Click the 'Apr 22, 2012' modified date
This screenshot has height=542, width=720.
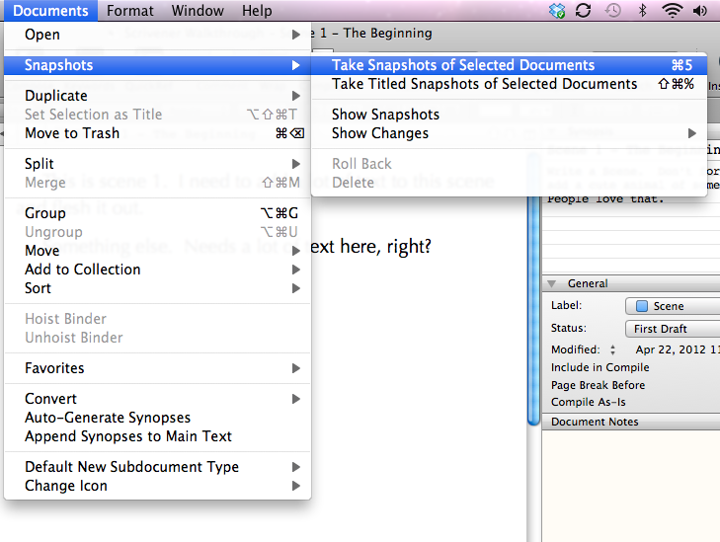click(x=671, y=349)
